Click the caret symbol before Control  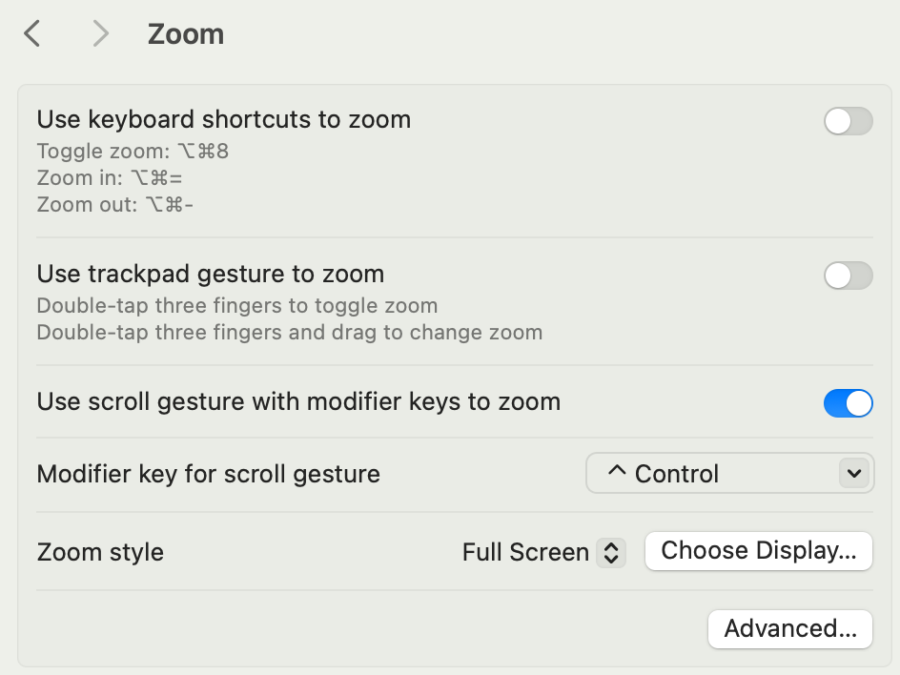click(x=617, y=474)
